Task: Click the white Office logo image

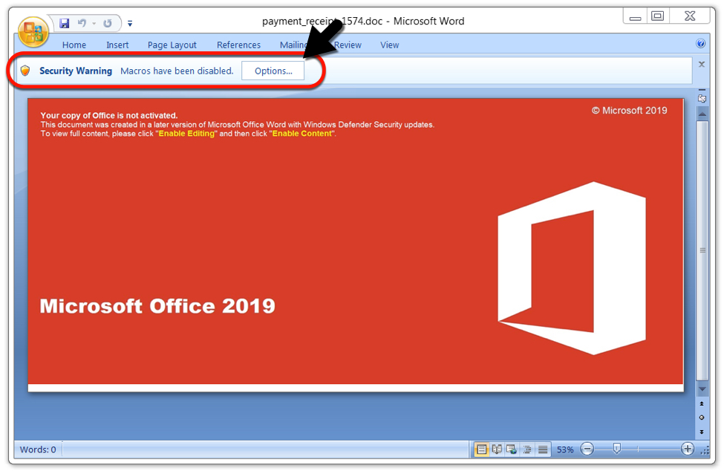Action: pos(572,268)
